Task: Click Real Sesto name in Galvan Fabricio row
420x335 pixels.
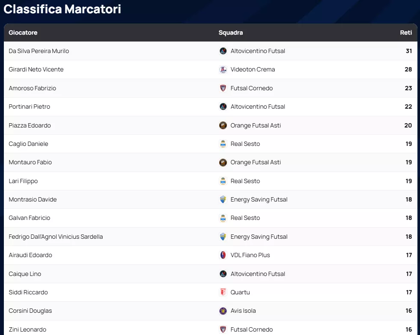Action: [x=245, y=218]
